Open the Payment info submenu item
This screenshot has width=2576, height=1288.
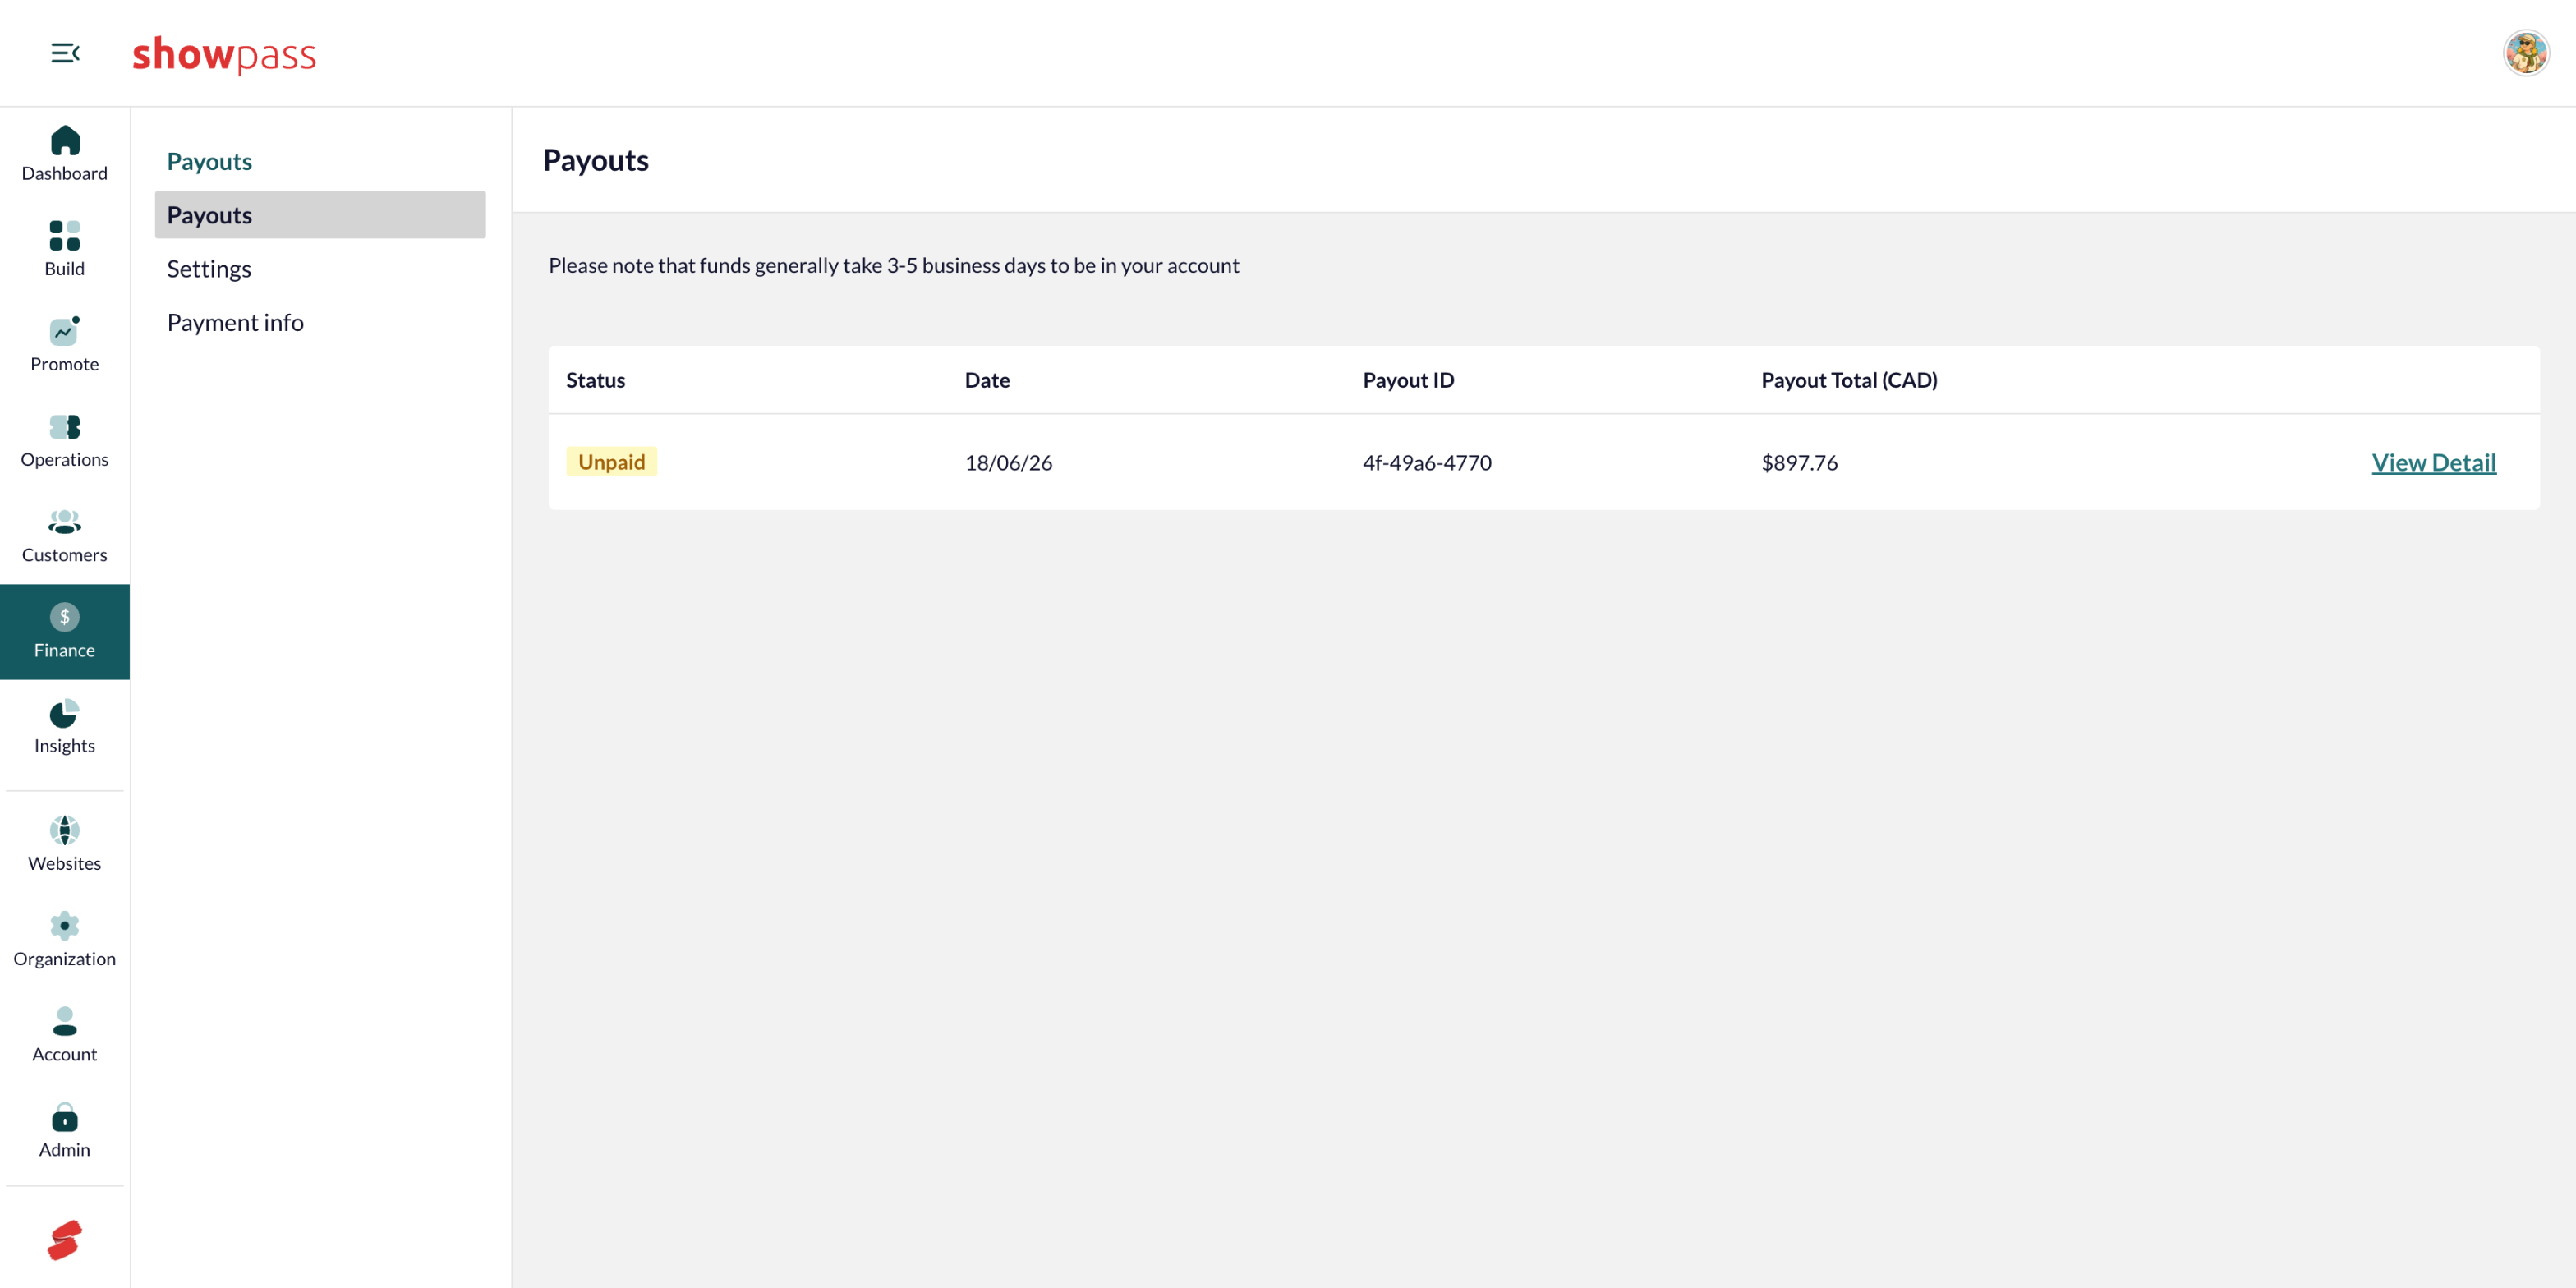[x=320, y=322]
